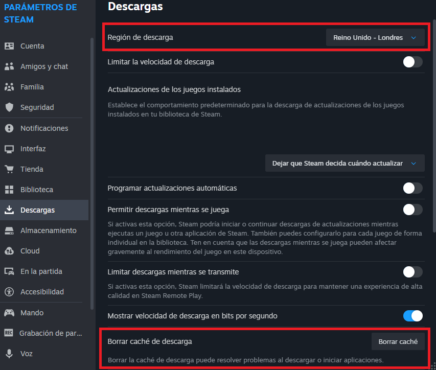Switch to Notificaciones settings

click(x=44, y=128)
